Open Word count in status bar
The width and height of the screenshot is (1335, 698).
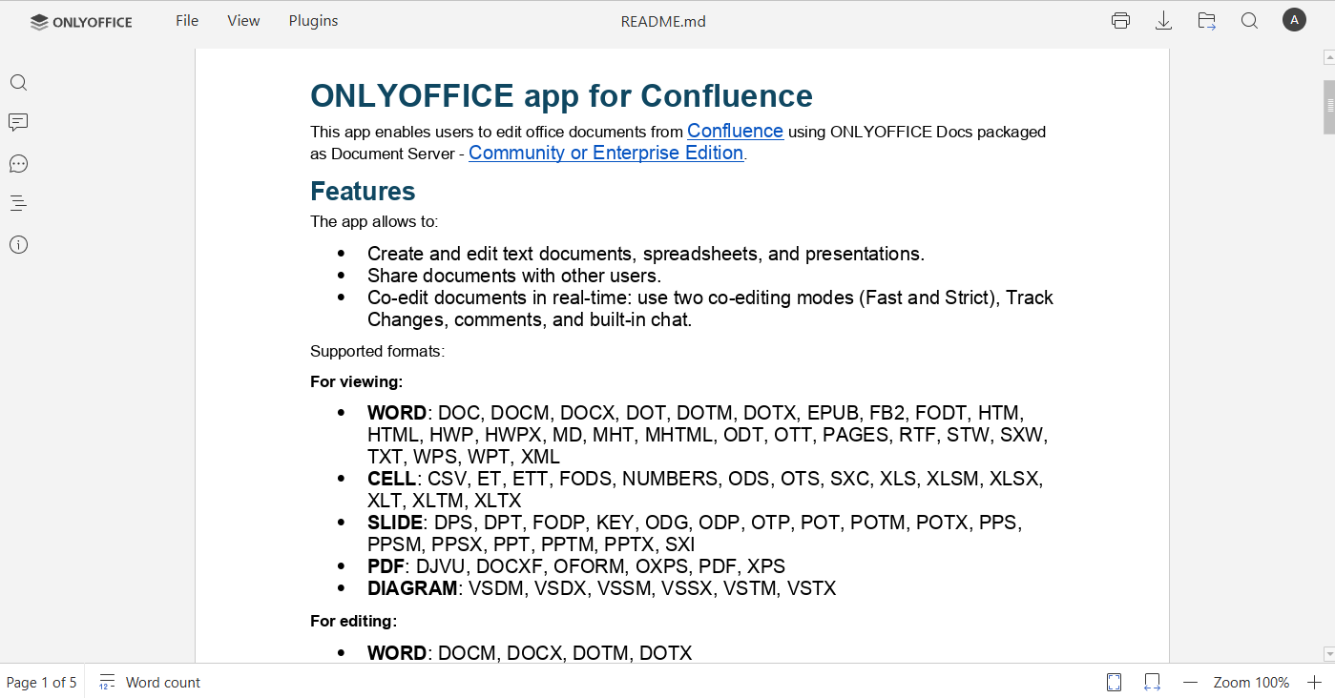coord(150,682)
